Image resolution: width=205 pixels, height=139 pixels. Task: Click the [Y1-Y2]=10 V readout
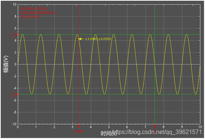pos(30,17)
